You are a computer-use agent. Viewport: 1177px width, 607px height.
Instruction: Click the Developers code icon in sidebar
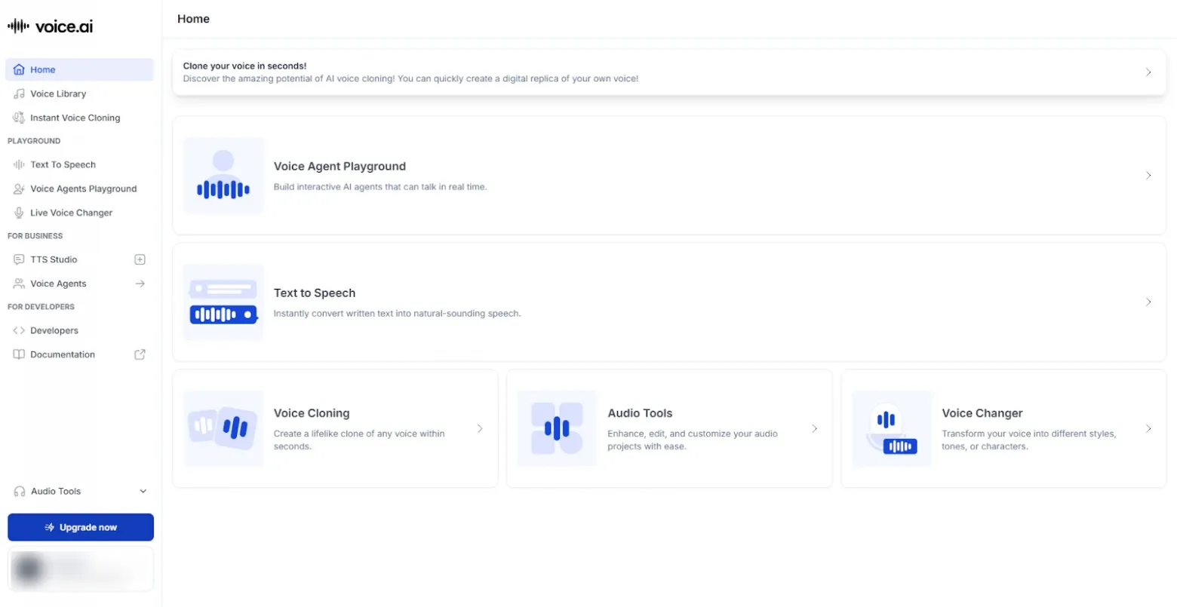18,330
